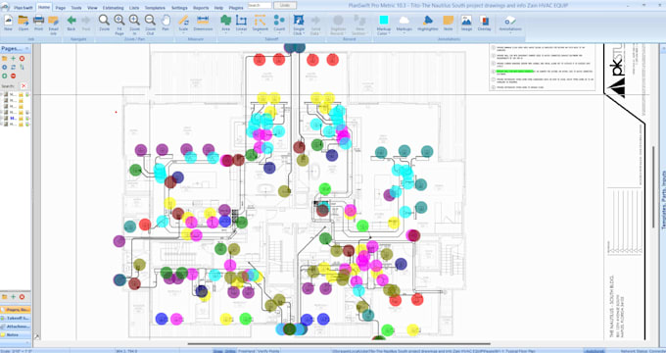Click the PlanSwift application logo button
666x353 pixels.
[x=5, y=7]
